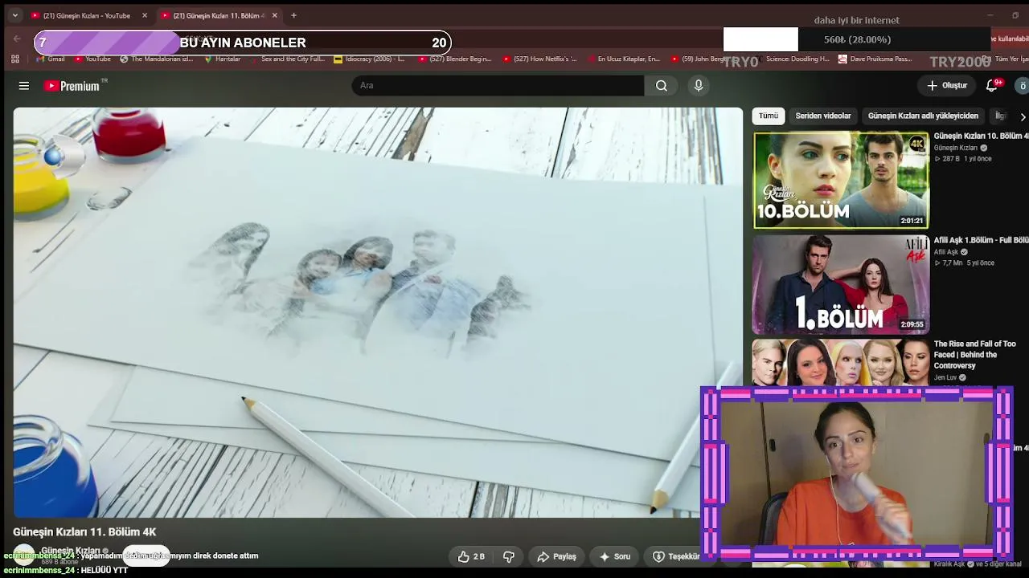The image size is (1029, 578).
Task: Restore the browser window size
Action: coord(1015,15)
